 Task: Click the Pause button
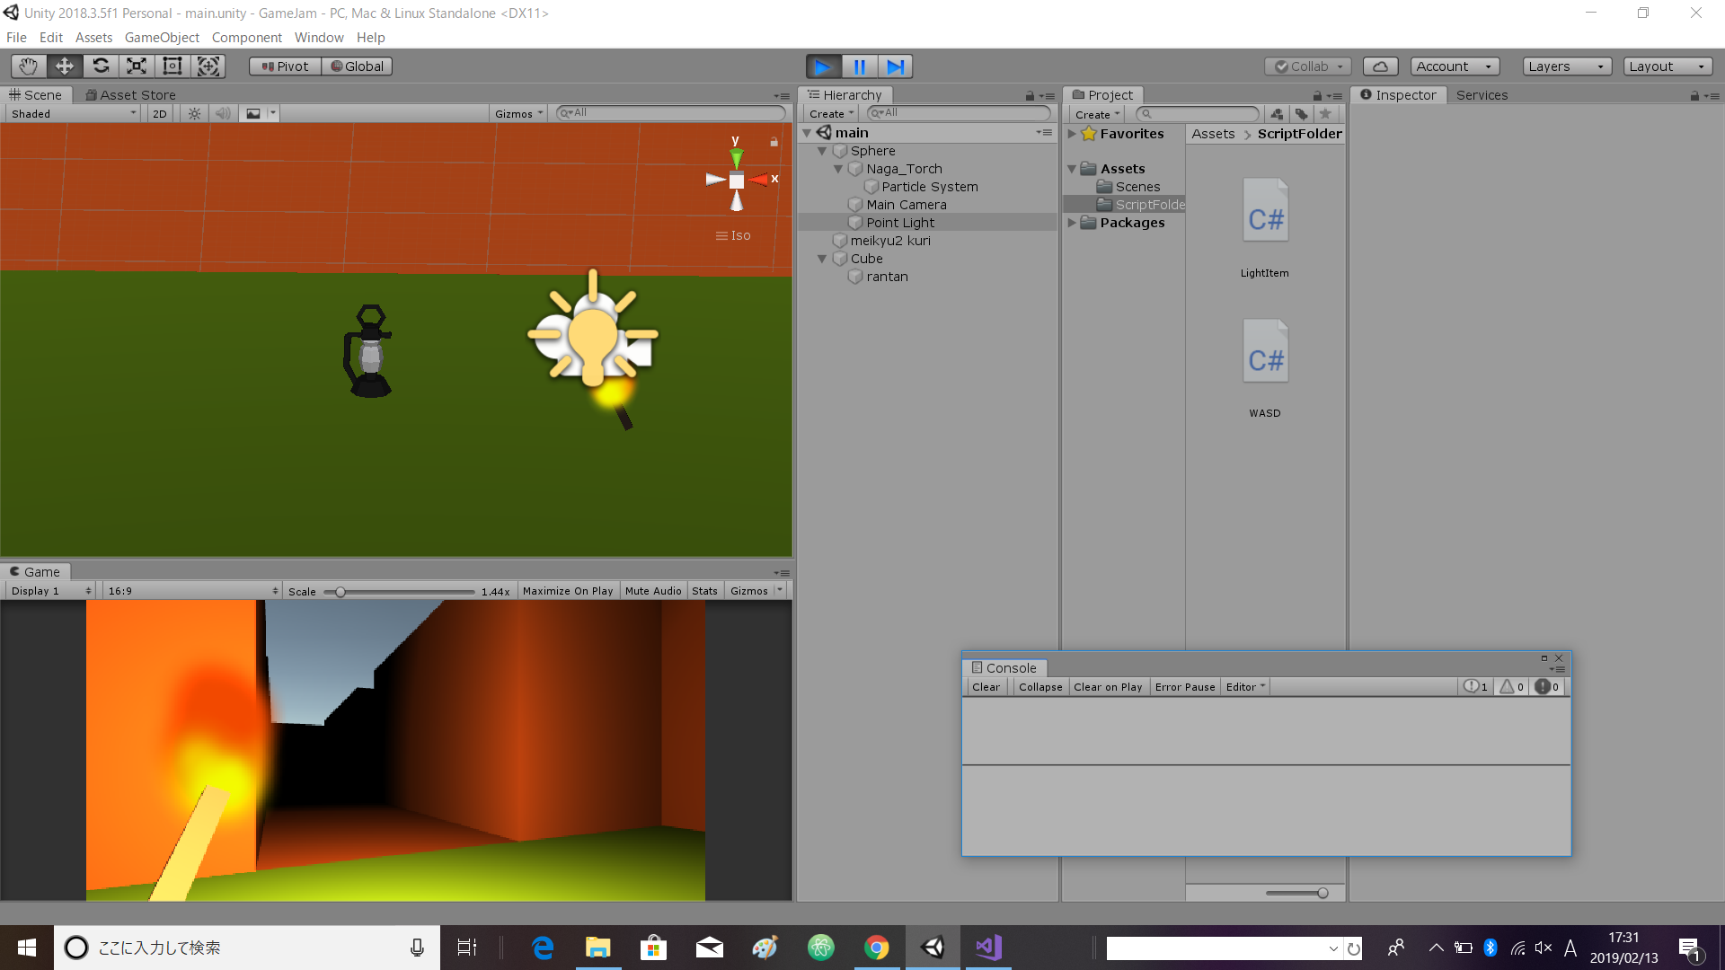(859, 66)
